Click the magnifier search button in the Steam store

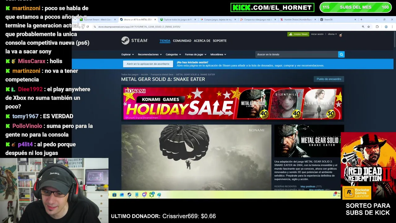tap(341, 55)
